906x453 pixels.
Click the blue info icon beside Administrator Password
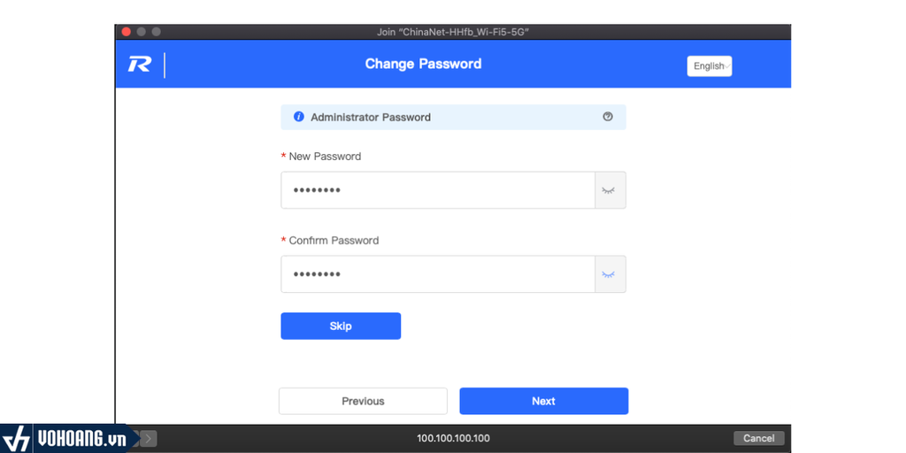pos(299,117)
